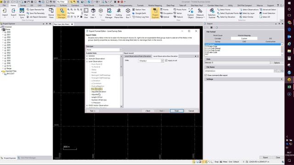Viewport: 294px width, 165px height.
Task: Open the Import tool in the ribbon
Action: [x=5, y=13]
